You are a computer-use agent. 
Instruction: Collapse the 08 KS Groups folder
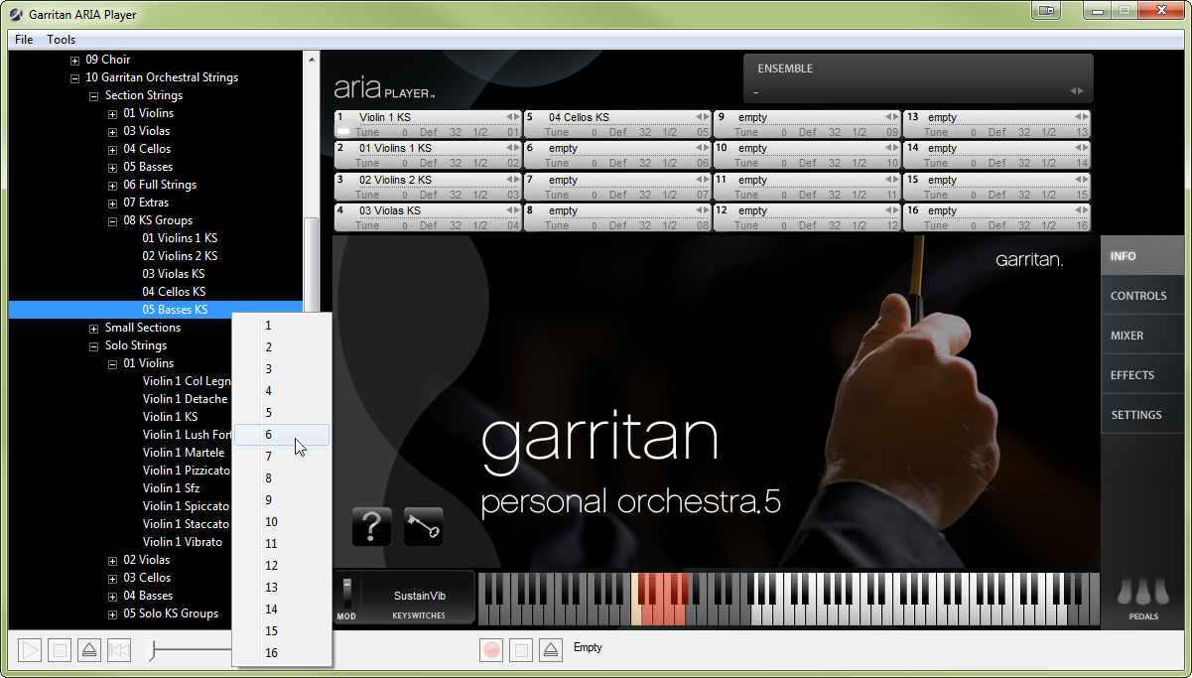click(x=113, y=220)
